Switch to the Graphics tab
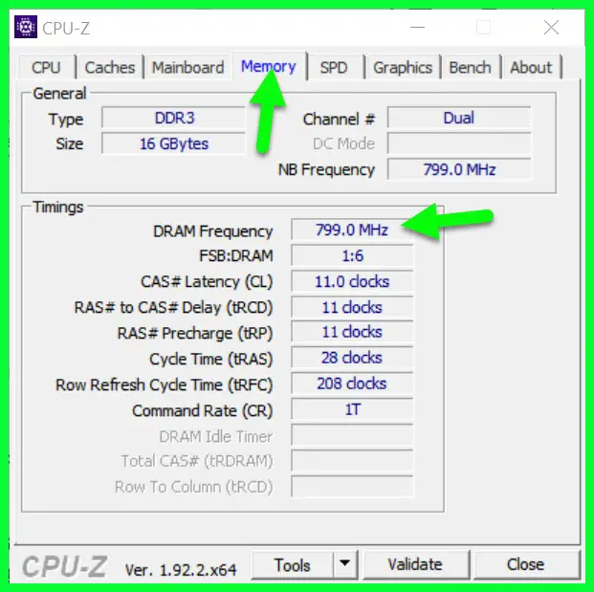Screen dimensions: 594x592 click(403, 67)
